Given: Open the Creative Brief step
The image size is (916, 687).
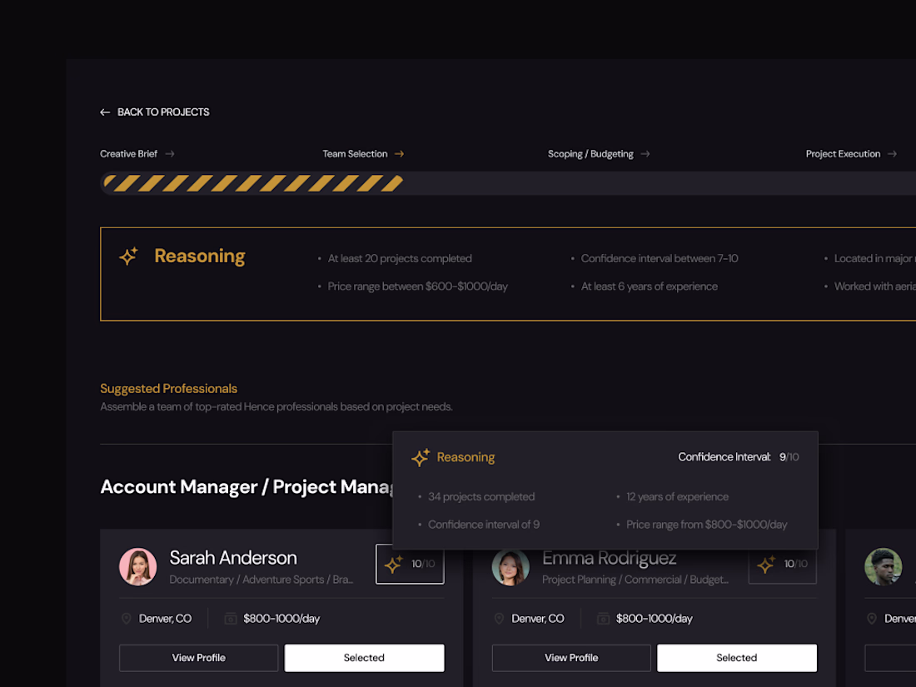Looking at the screenshot, I should [128, 154].
